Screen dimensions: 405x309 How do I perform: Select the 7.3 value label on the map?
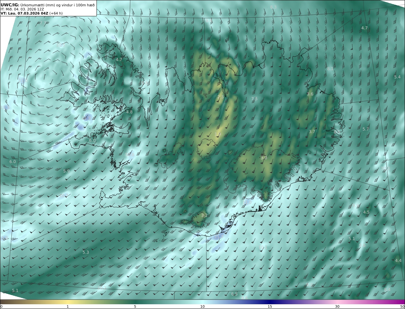click(221, 97)
